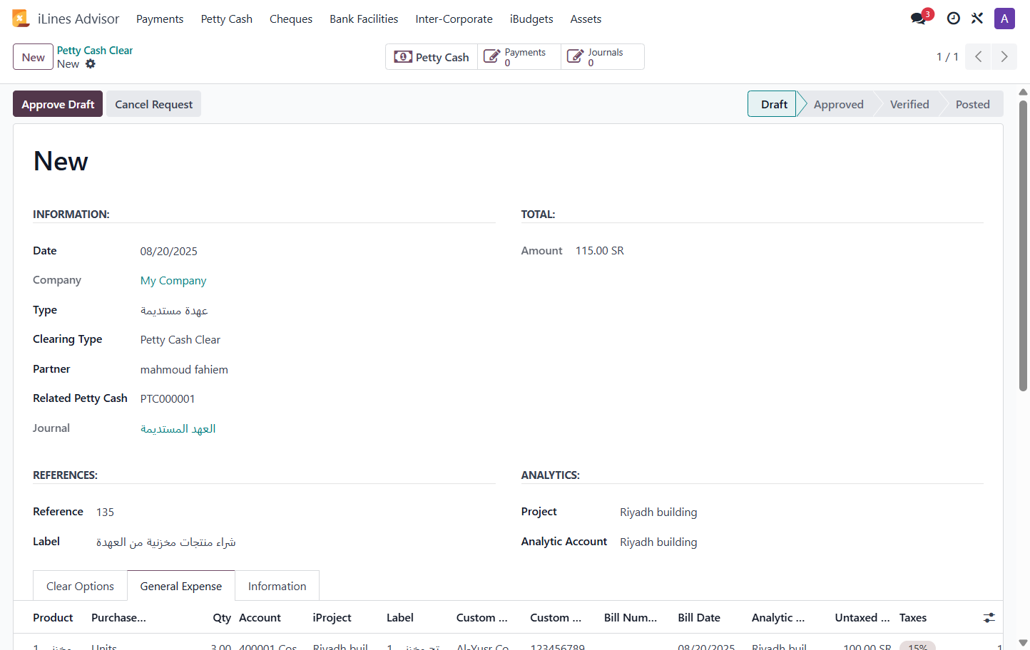Click the gear actions icon beside New

[91, 64]
